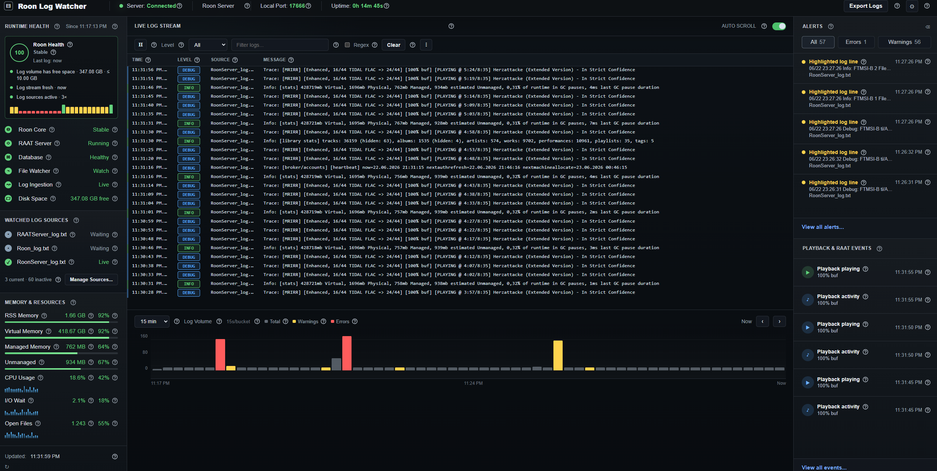Click the tall yellow warnings bar in chart
Image resolution: width=937 pixels, height=471 pixels.
(558, 355)
